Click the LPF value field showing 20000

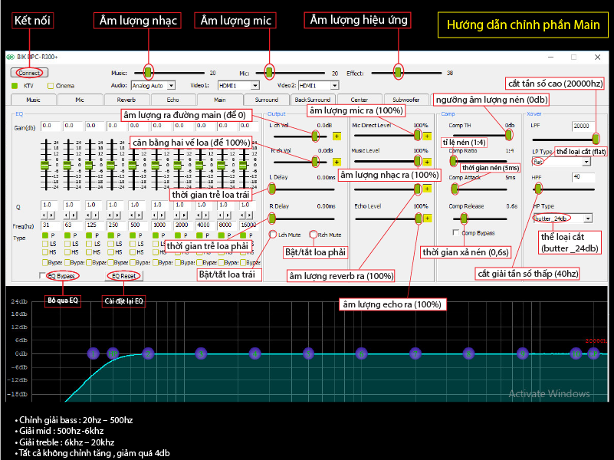tap(583, 126)
